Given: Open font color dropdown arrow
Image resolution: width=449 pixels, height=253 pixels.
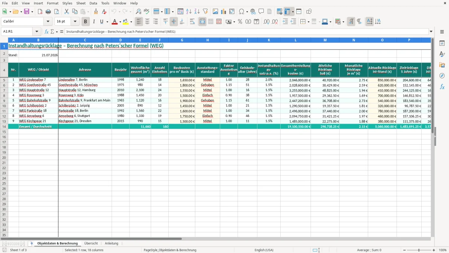Looking at the screenshot, I should coord(120,22).
